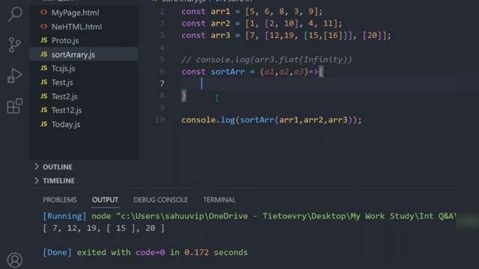Screen dimensions: 479x269
Task: Place cursor on the arr2 declaration line
Action: coord(261,23)
